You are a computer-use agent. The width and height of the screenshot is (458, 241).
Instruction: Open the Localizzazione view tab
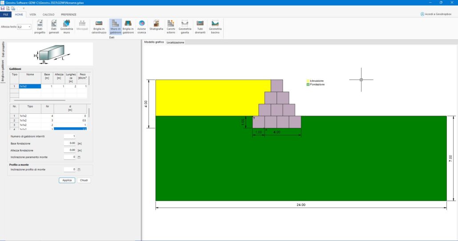(175, 43)
